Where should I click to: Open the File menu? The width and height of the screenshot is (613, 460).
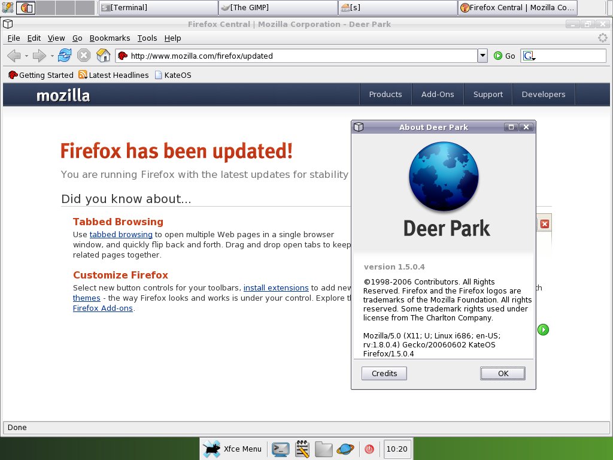click(14, 38)
